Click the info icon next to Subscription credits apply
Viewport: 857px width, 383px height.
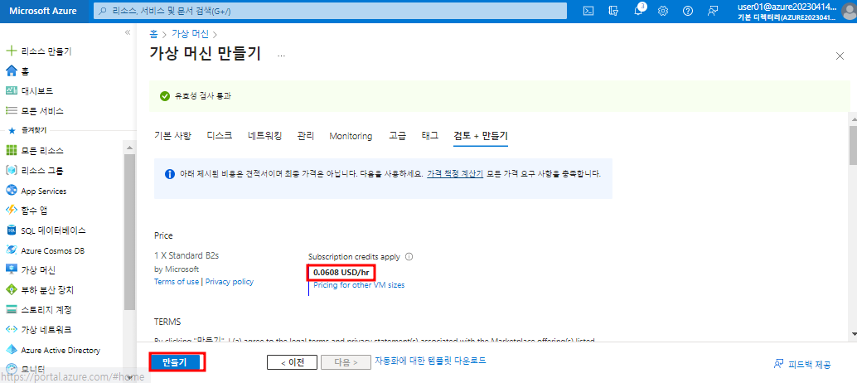tap(409, 256)
